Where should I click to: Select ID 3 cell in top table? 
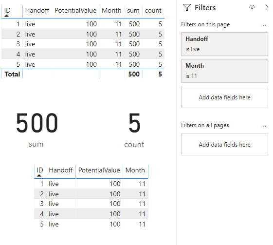(18, 44)
